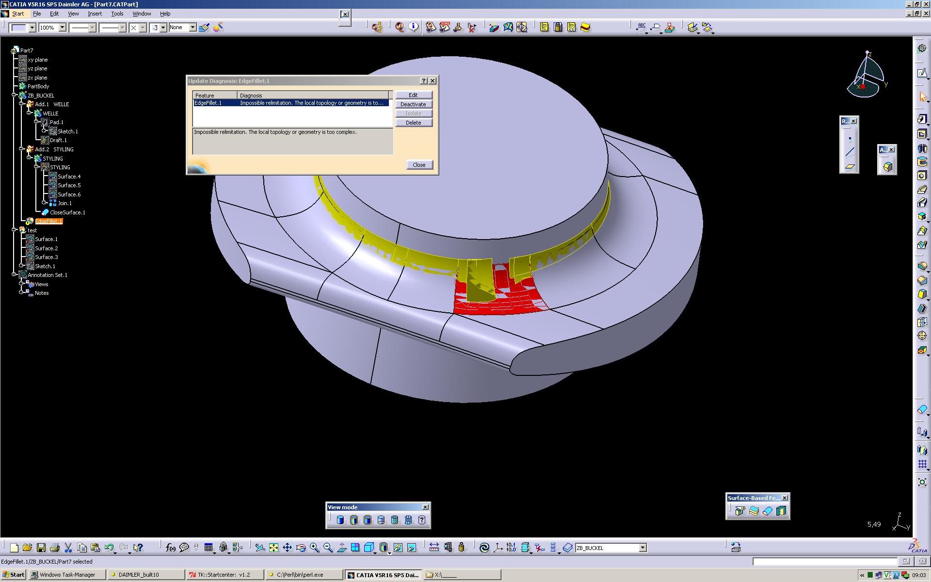The image size is (931, 582).
Task: Open the 100% opacity dropdown
Action: [62, 28]
